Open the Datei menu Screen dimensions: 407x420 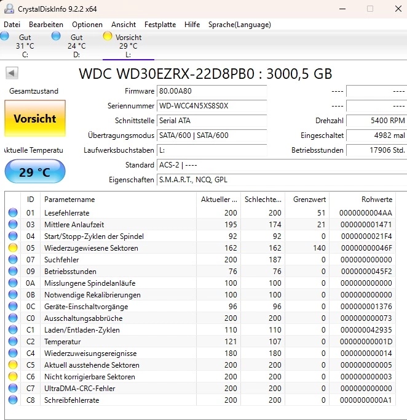[x=12, y=25]
